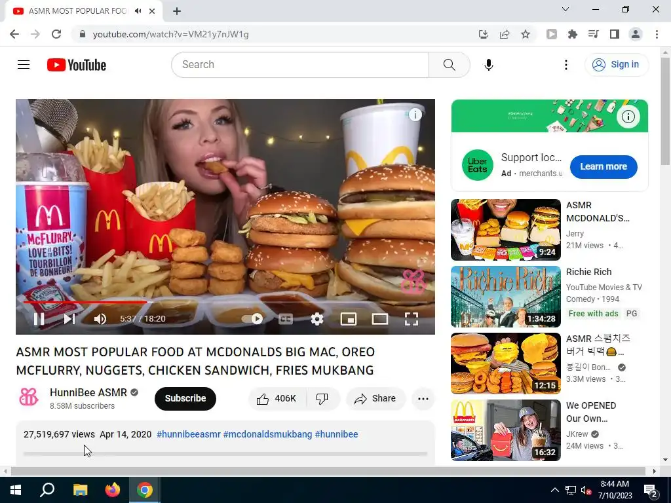Launch Firefox from taskbar
Image resolution: width=671 pixels, height=503 pixels.
point(113,490)
